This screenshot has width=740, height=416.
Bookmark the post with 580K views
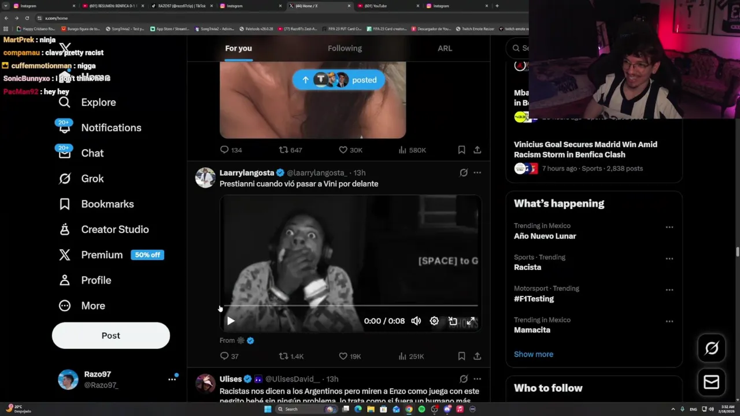pyautogui.click(x=461, y=150)
